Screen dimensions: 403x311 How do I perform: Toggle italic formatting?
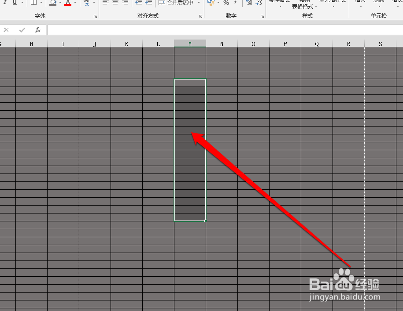[x=5, y=2]
